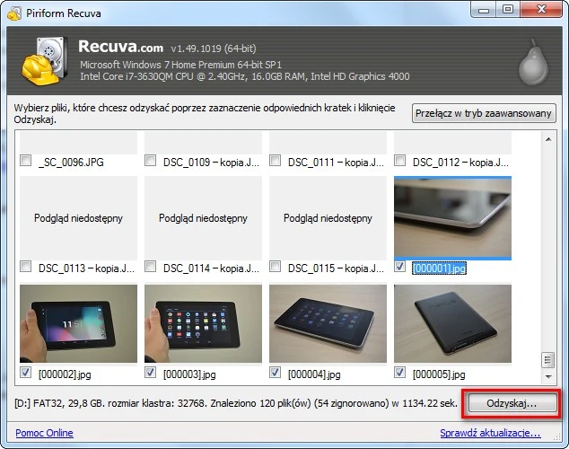Uncheck the [000003].jpg checkbox
569x449 pixels.
click(x=150, y=373)
